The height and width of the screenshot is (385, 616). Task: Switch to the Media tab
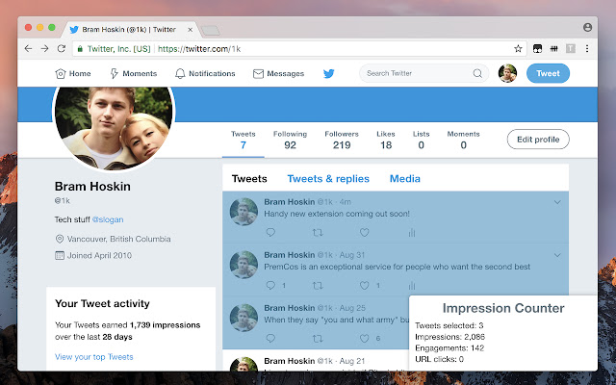coord(405,179)
